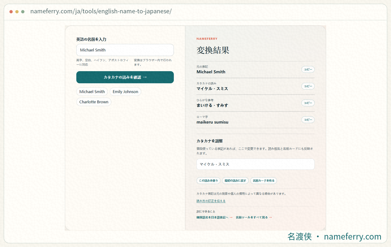Select the Michael Smith sample chip

coord(92,92)
